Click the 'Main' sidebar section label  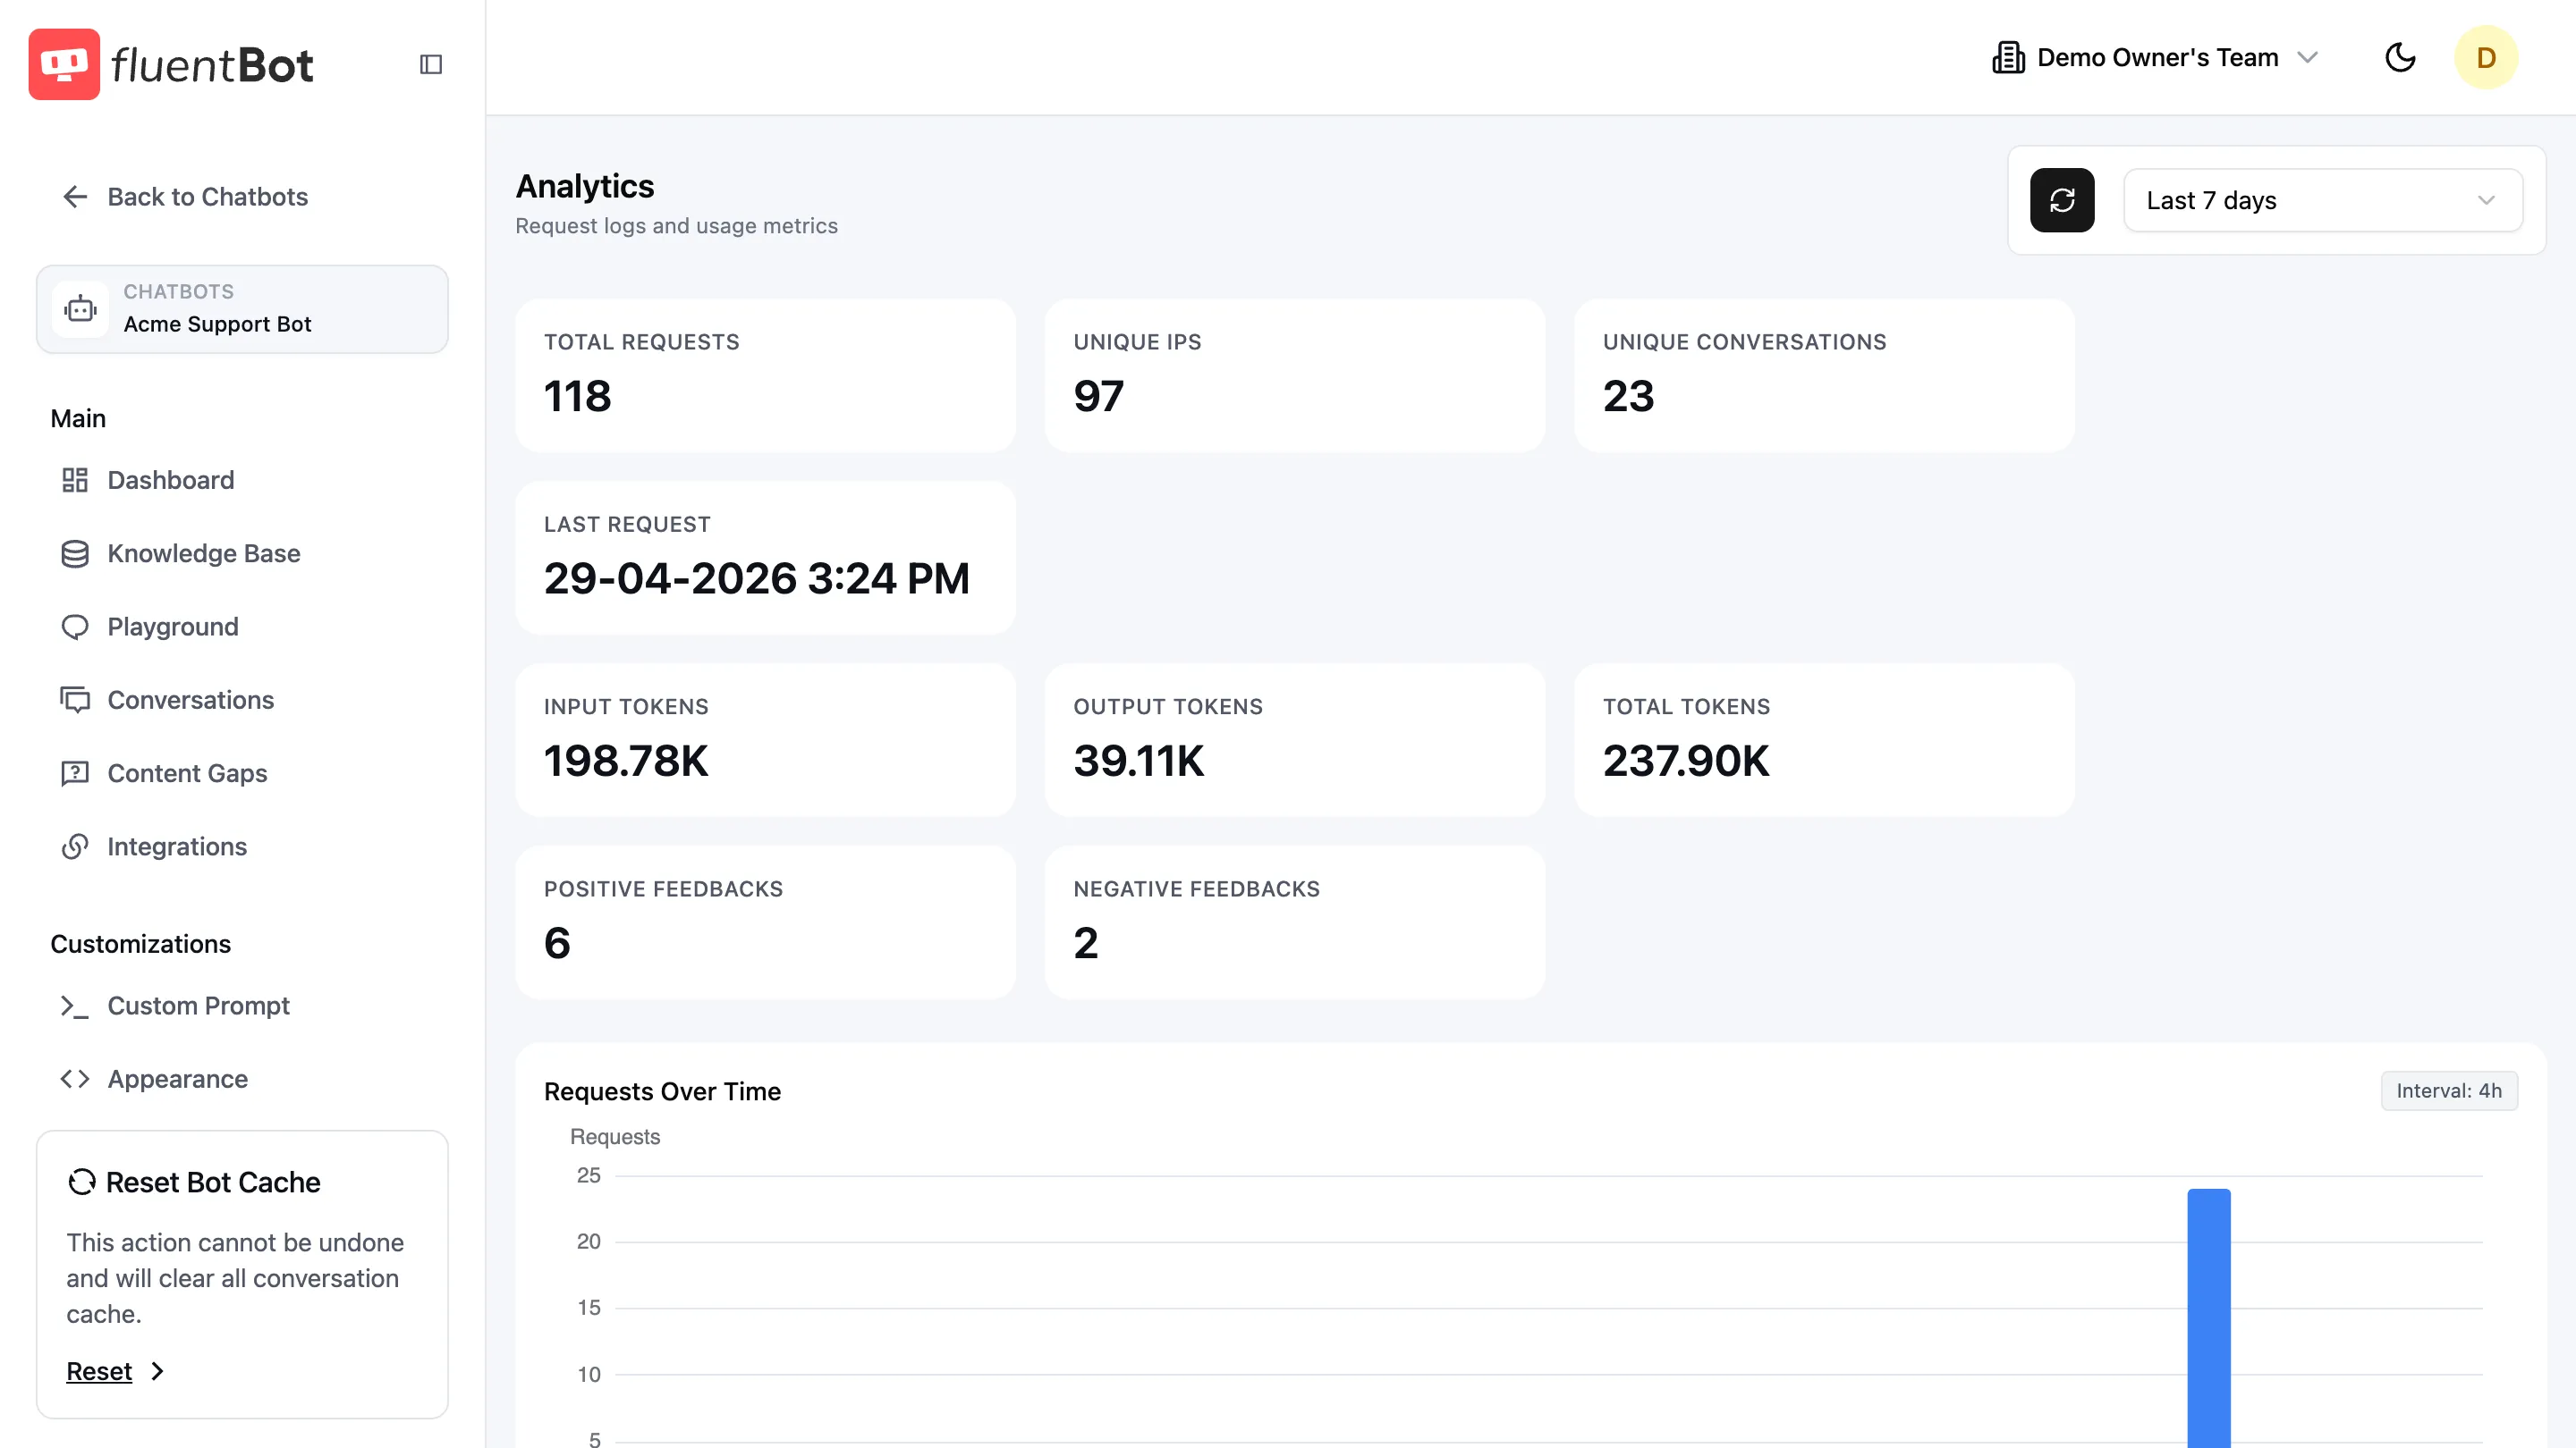click(x=78, y=417)
